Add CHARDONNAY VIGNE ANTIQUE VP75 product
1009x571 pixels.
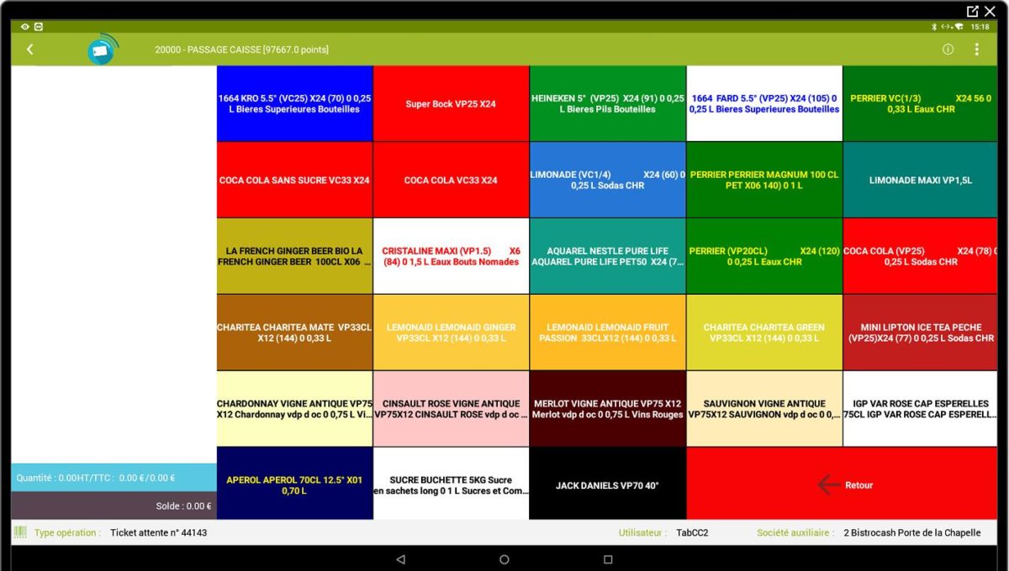coord(294,409)
